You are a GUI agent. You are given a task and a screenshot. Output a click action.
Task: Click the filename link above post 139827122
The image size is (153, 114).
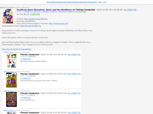click(8, 52)
